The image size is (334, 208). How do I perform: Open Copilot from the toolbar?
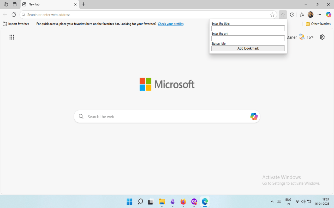tap(329, 15)
